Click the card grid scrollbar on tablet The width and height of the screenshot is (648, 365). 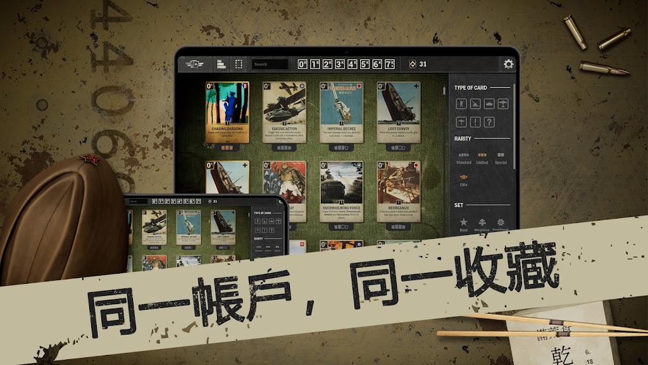[444, 90]
